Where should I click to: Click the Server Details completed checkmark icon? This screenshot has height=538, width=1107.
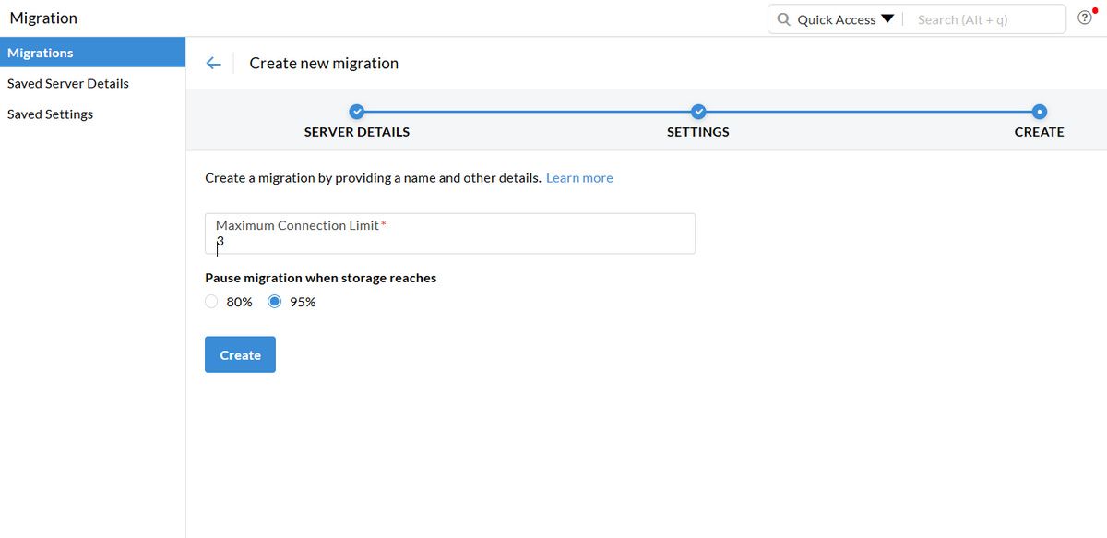coord(356,111)
